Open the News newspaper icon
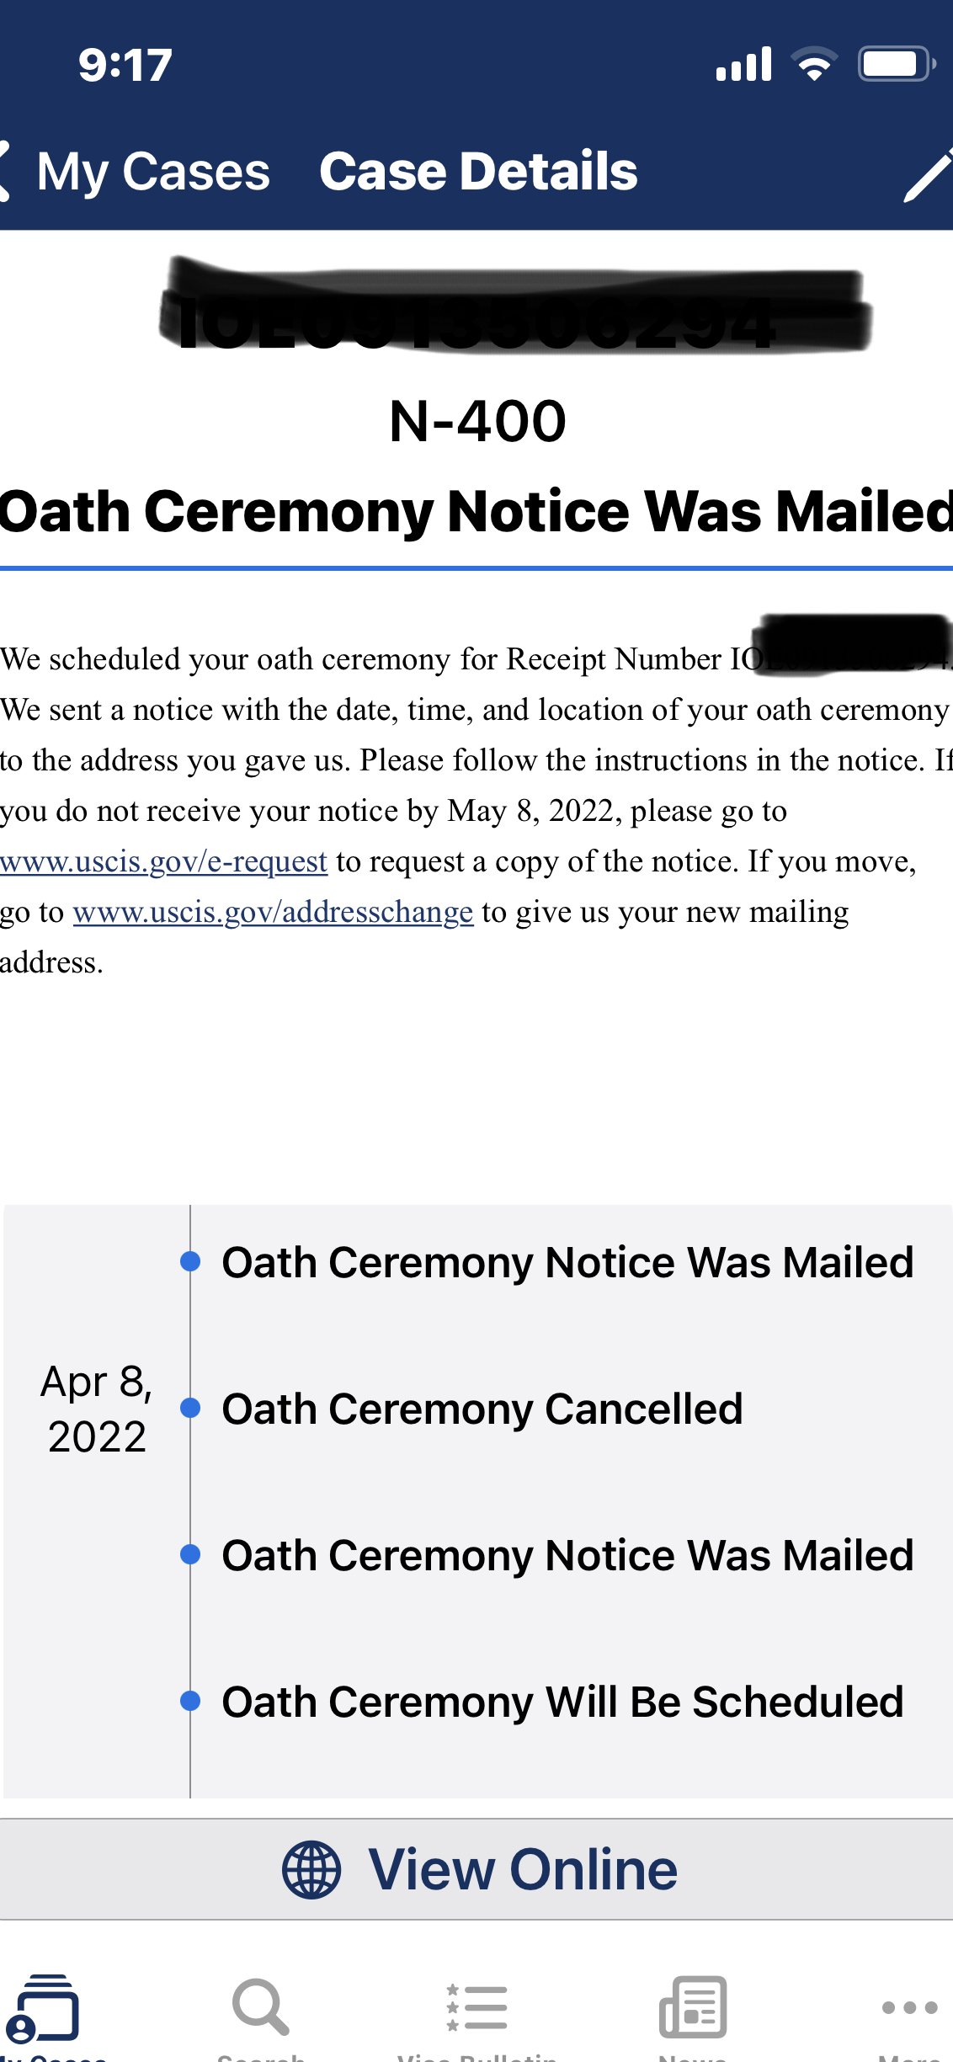The image size is (953, 2062). (x=693, y=2007)
